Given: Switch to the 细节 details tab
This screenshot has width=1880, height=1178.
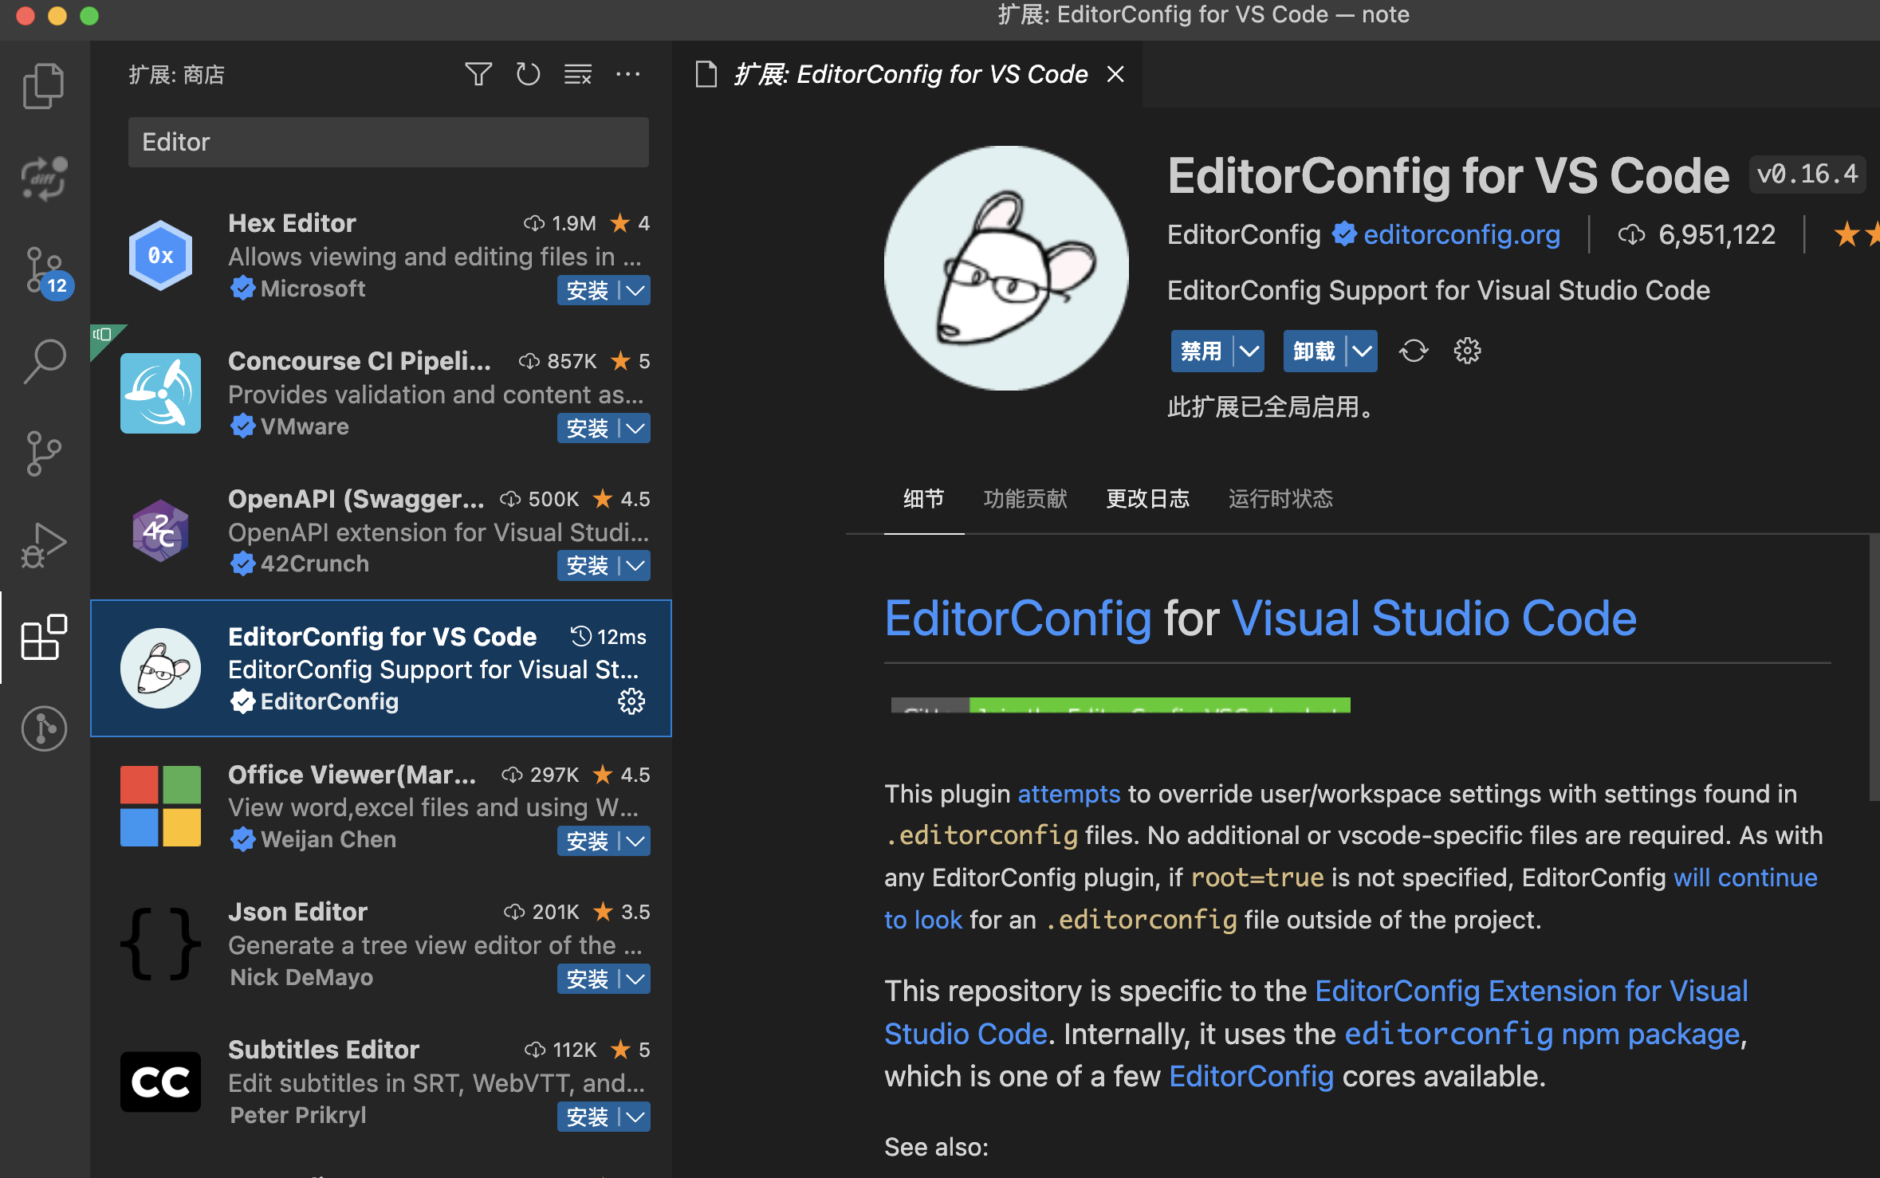Looking at the screenshot, I should 923,499.
